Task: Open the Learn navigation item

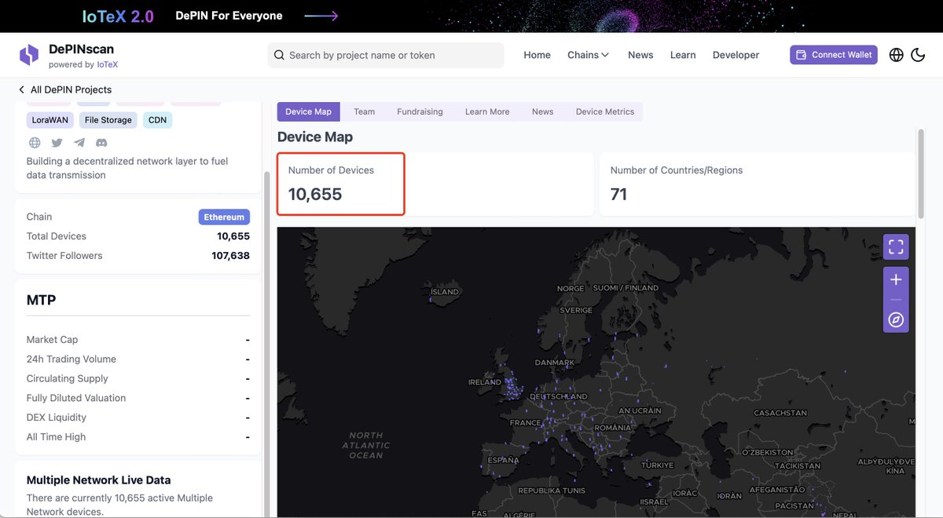Action: (683, 55)
